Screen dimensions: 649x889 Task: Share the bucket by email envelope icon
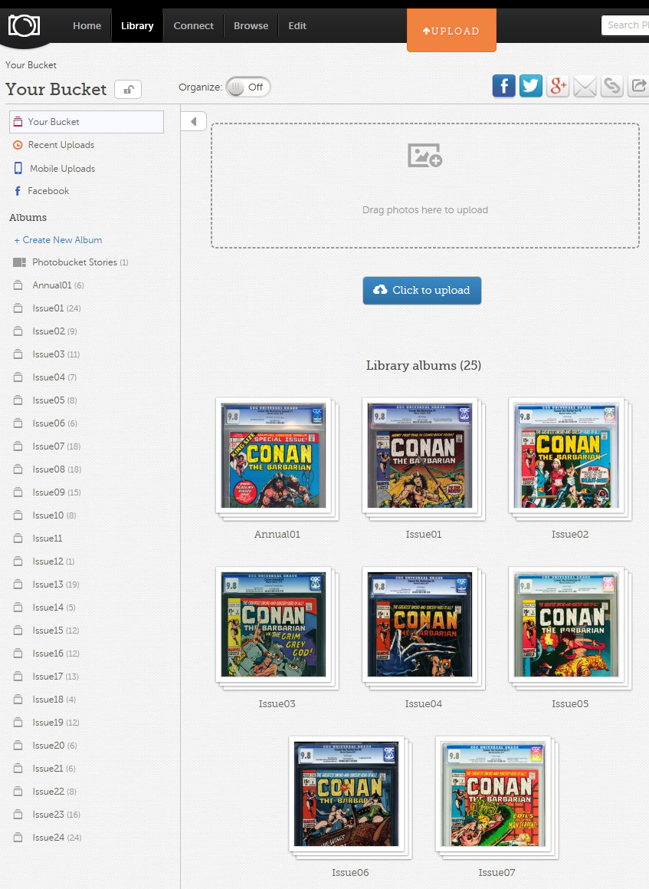coord(585,86)
